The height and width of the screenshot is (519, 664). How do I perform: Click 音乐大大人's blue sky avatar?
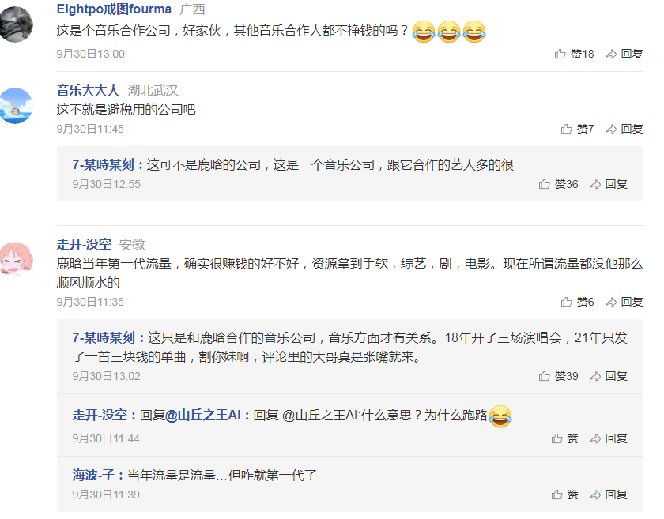coord(16,106)
